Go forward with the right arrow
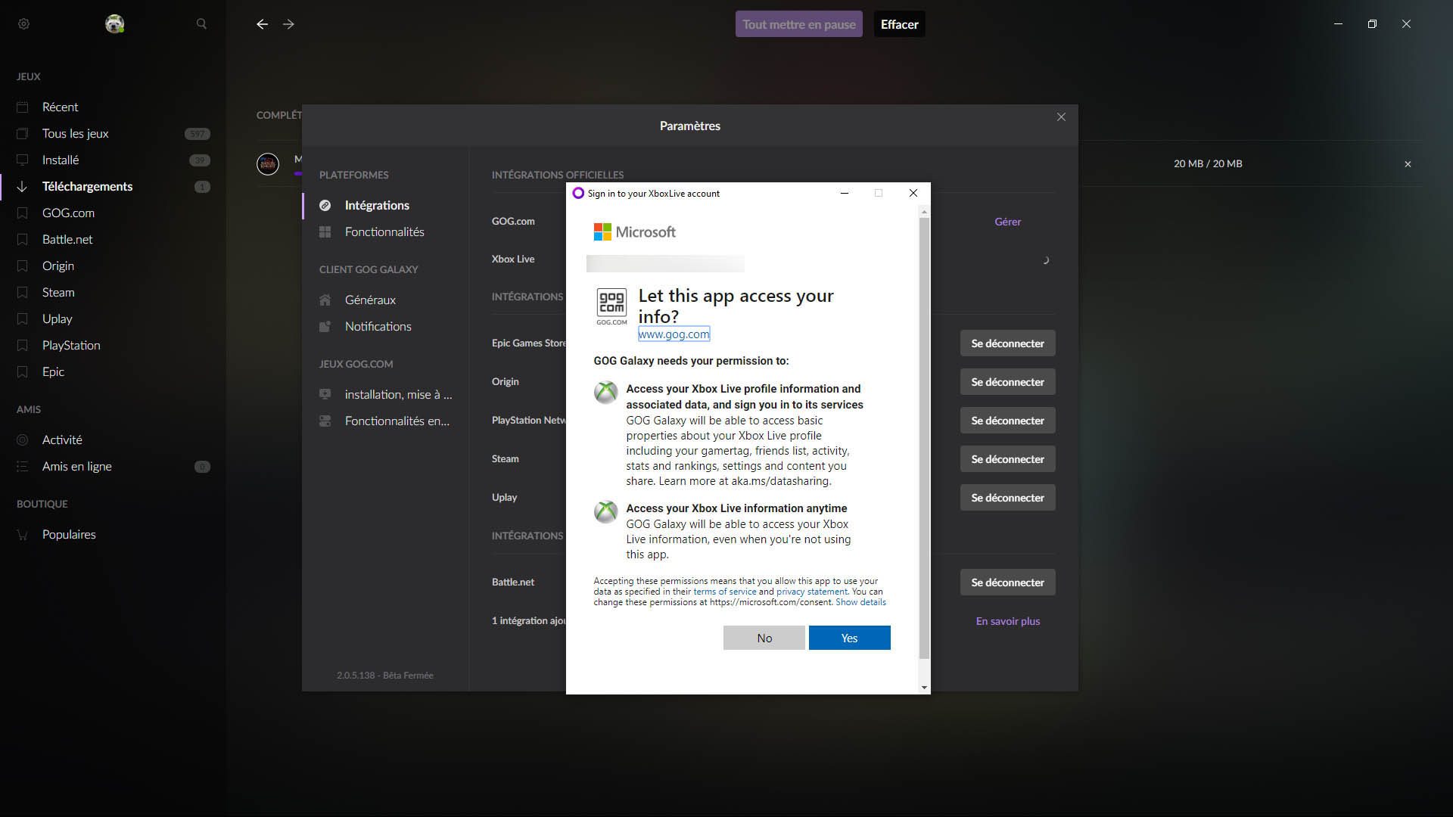The height and width of the screenshot is (817, 1453). (288, 24)
